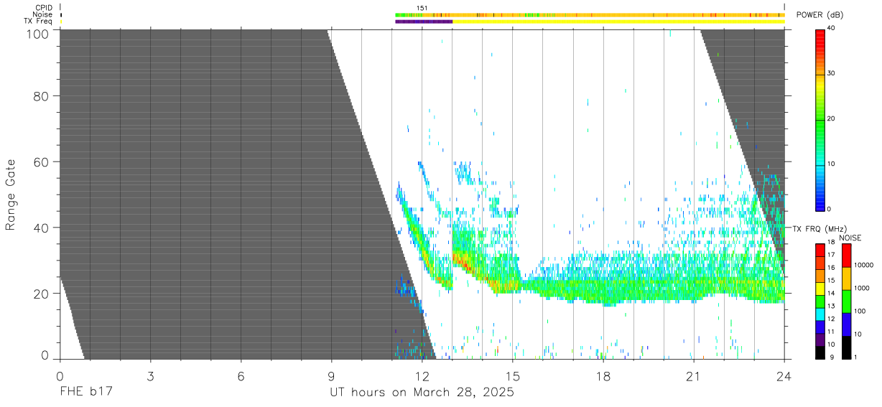Click the 3 hour tick on UT axis
This screenshot has height=407, width=882.
[150, 375]
